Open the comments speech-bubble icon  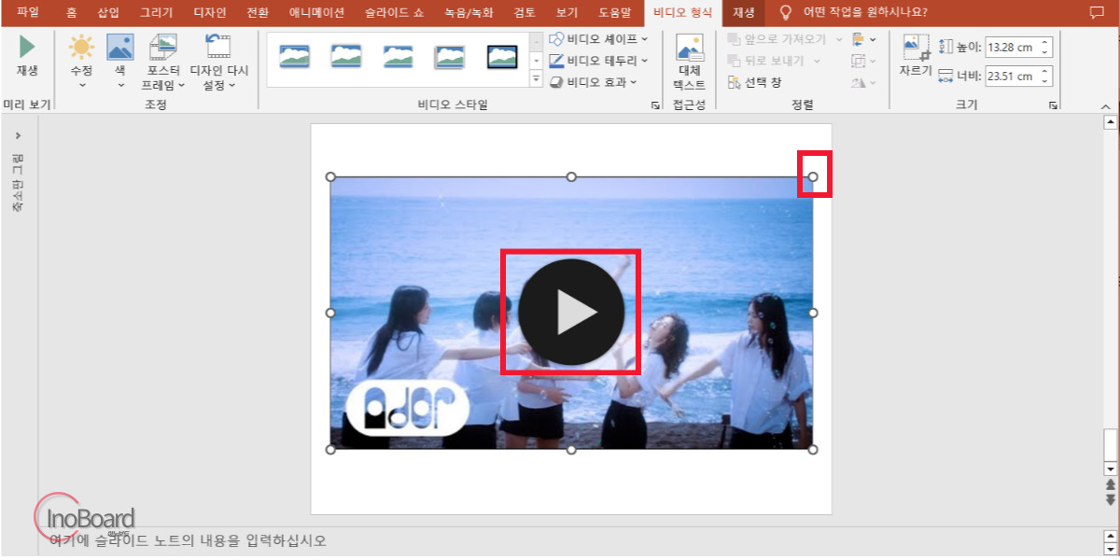[1097, 13]
